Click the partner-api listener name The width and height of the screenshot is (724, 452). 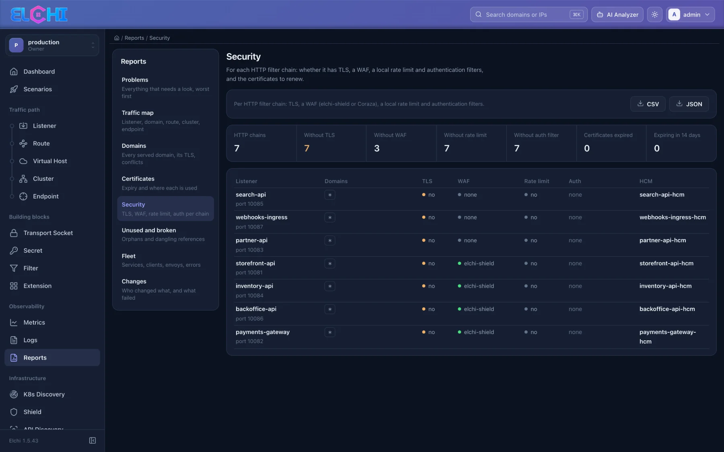click(251, 240)
